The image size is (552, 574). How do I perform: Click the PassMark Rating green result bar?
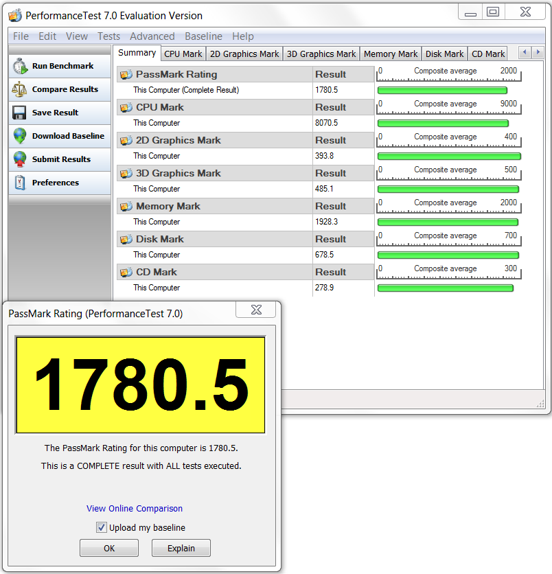(442, 90)
